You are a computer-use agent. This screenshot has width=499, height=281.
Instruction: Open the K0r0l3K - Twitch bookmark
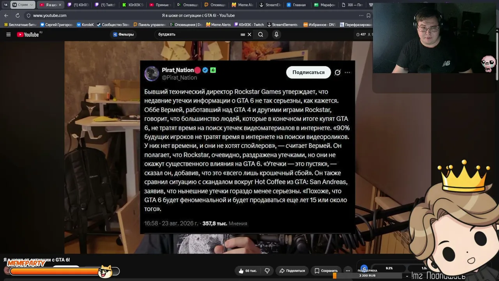(x=249, y=25)
